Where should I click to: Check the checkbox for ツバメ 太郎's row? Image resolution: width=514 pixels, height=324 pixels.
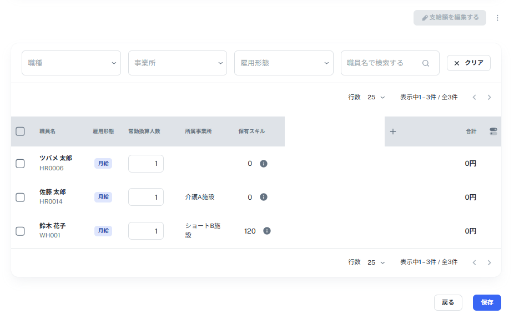pyautogui.click(x=20, y=164)
